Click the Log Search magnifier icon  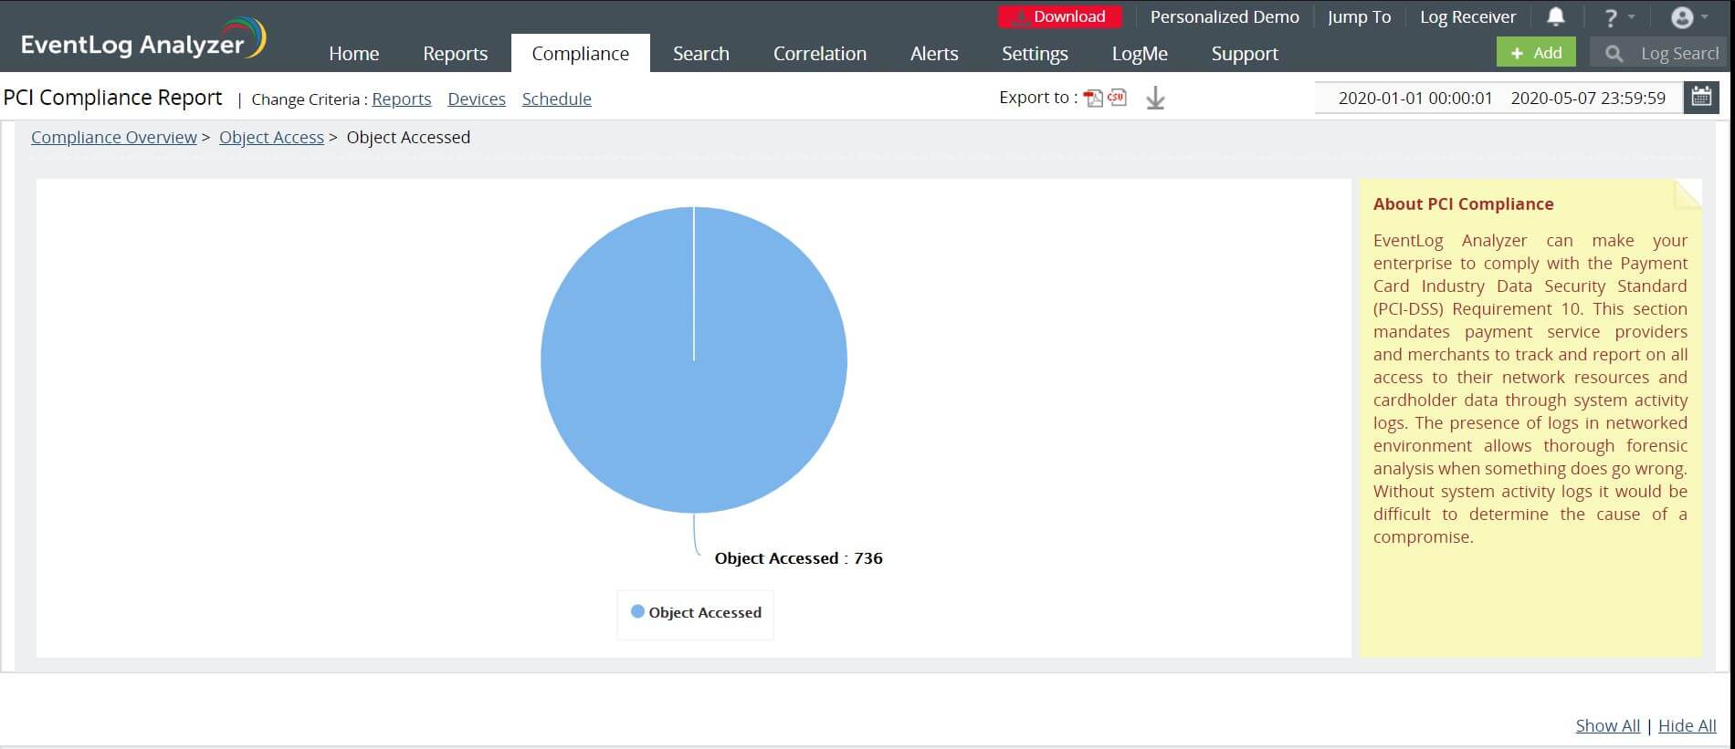click(x=1614, y=54)
